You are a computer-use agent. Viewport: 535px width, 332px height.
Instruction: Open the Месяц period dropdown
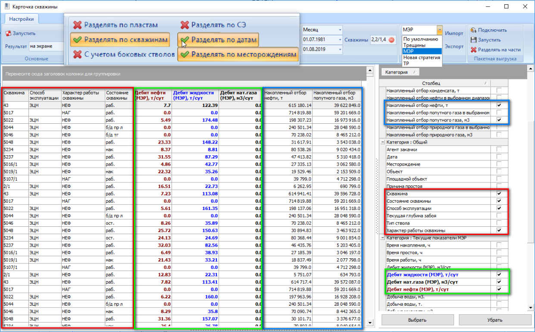[x=340, y=30]
